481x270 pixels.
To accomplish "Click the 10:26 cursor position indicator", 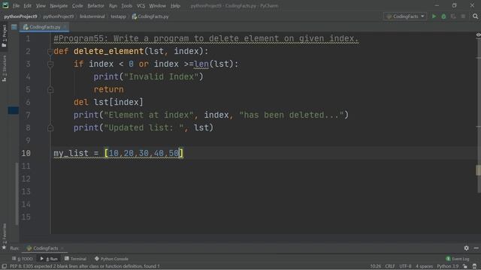I will click(375, 266).
